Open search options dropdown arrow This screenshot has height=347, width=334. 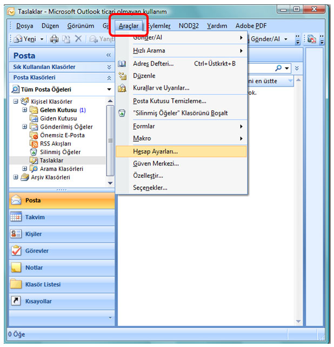tap(287, 68)
